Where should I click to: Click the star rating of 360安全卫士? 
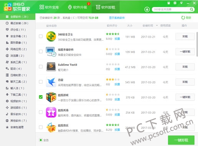(113, 34)
